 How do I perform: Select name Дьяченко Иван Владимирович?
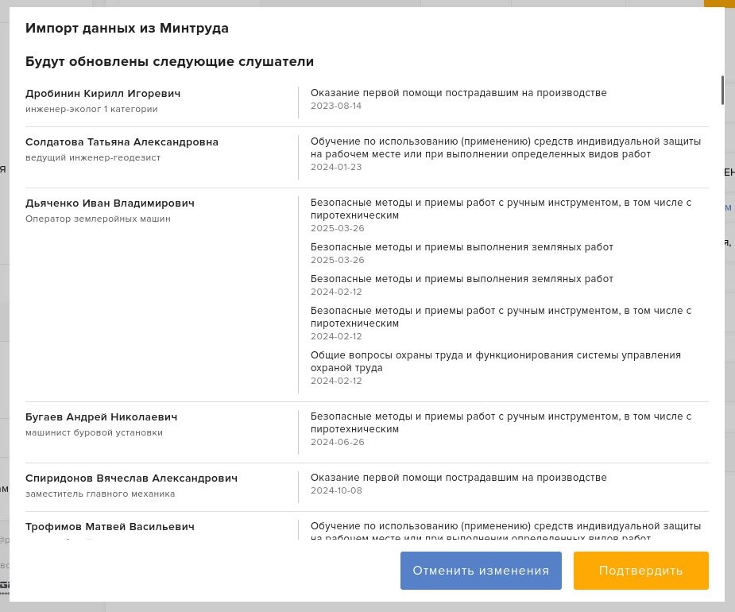(x=110, y=203)
